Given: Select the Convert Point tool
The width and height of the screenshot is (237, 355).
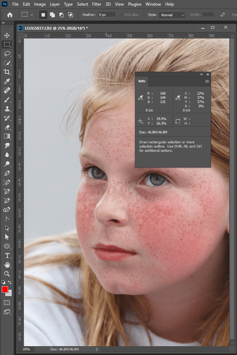Looking at the screenshot, I should click(x=7, y=219).
